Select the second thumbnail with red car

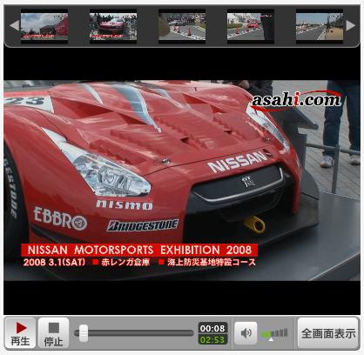tap(113, 26)
